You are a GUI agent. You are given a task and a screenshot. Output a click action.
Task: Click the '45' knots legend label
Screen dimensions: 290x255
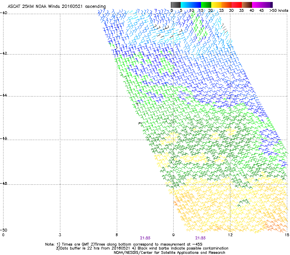261,11
